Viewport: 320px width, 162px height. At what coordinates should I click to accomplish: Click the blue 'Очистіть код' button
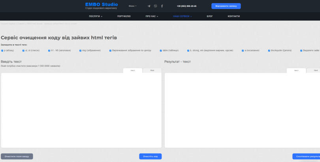(x=151, y=156)
